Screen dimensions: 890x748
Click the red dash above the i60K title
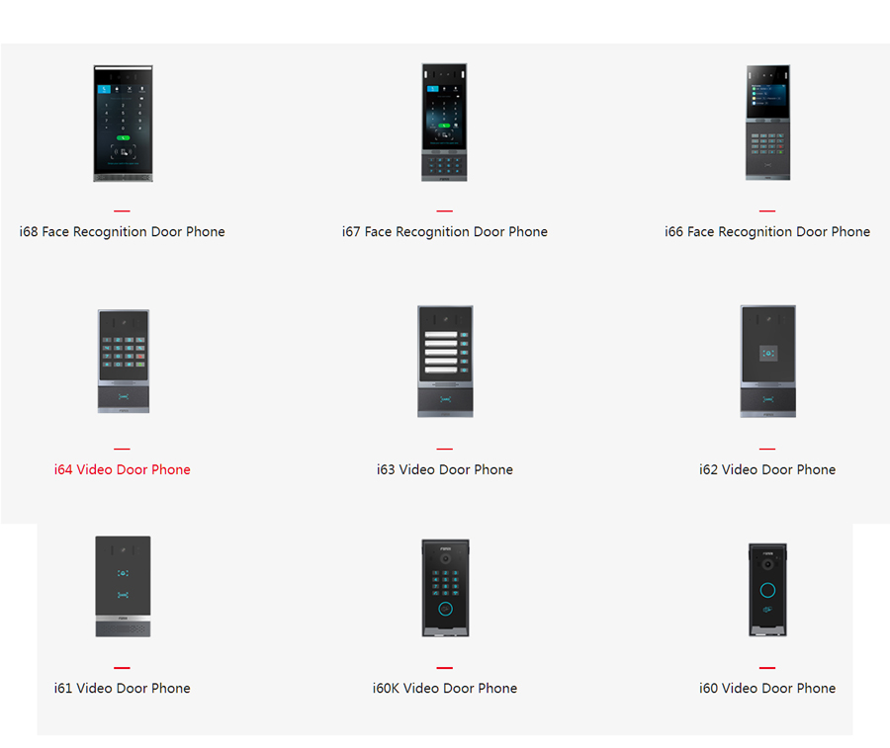pos(444,668)
